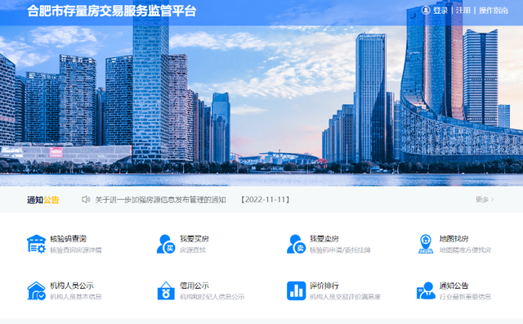This screenshot has height=324, width=523.
Task: Click 房源查找 subtitle
Action: [x=193, y=250]
